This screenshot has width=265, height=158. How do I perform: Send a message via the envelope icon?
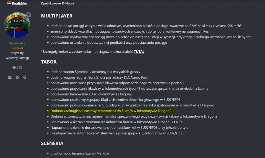click(10, 78)
